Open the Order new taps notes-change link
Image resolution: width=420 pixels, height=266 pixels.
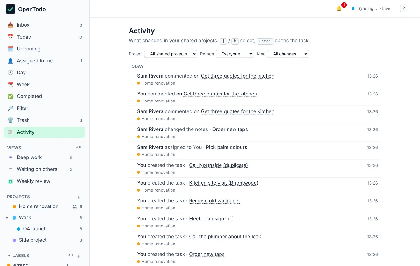click(x=230, y=129)
